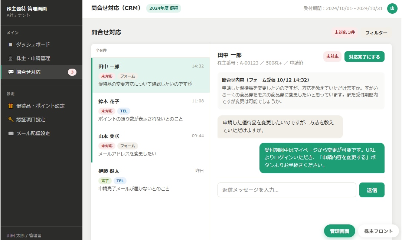Click the 未対応 tag on 鈴木 花子 row
The width and height of the screenshot is (402, 240).
click(107, 111)
